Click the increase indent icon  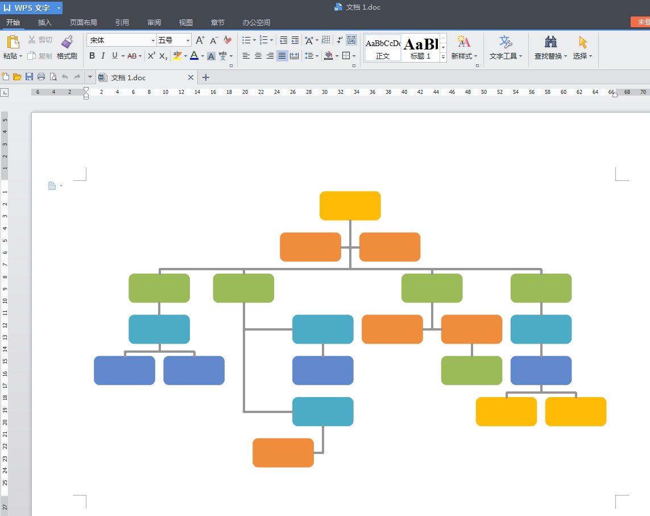(295, 40)
